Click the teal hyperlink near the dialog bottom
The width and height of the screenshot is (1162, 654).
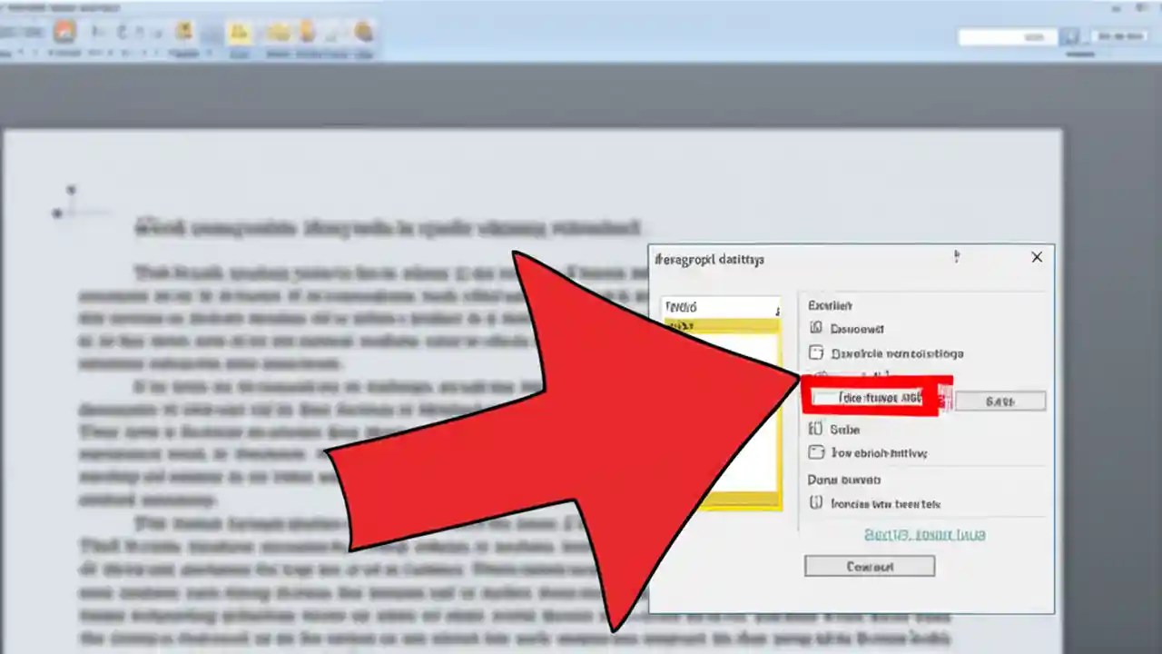click(x=925, y=534)
